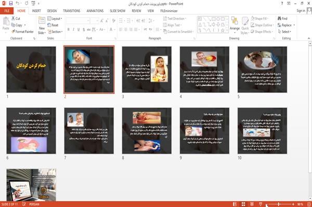Viewport: 312px width, 207px height.
Task: Click the Redo icon in quick access toolbar
Action: (27, 4)
